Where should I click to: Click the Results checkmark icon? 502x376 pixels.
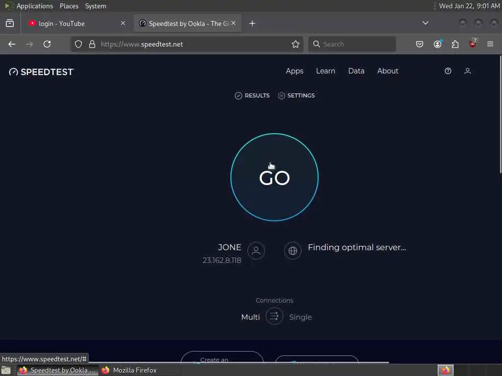tap(238, 95)
